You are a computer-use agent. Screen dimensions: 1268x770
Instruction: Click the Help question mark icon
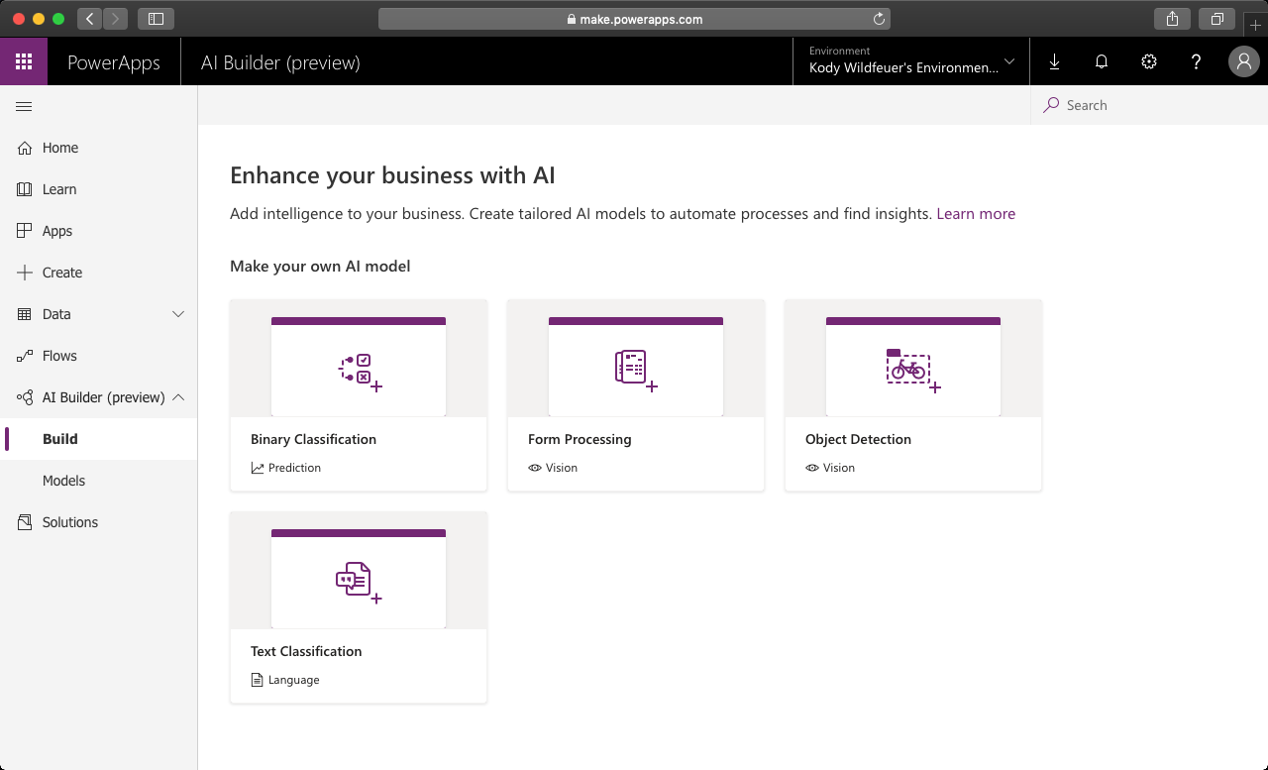click(x=1196, y=60)
